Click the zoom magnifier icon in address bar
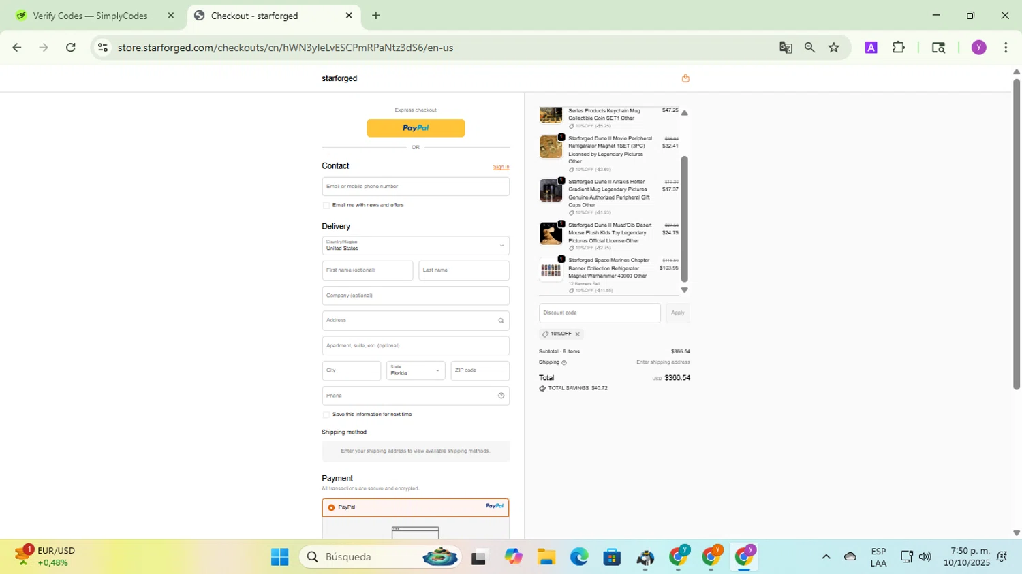The height and width of the screenshot is (574, 1022). point(809,48)
